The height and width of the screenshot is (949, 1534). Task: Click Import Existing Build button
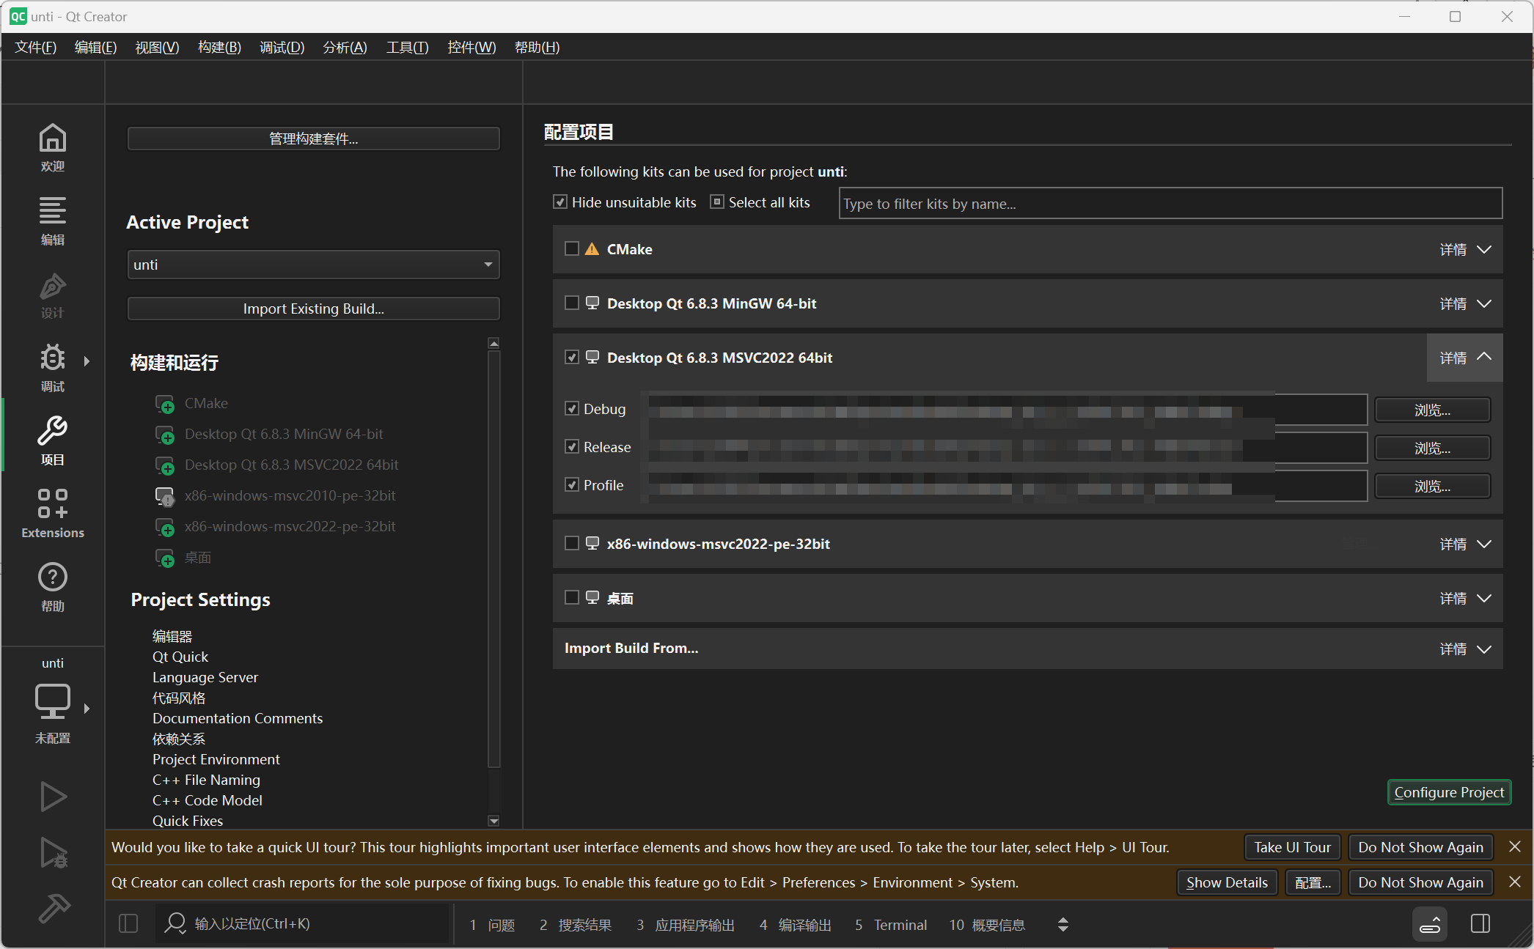click(x=314, y=309)
